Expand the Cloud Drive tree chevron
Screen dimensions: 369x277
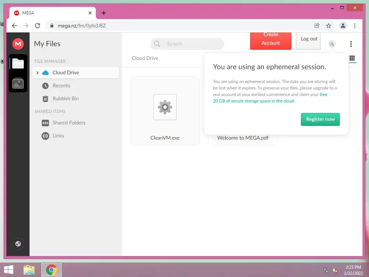(x=37, y=73)
